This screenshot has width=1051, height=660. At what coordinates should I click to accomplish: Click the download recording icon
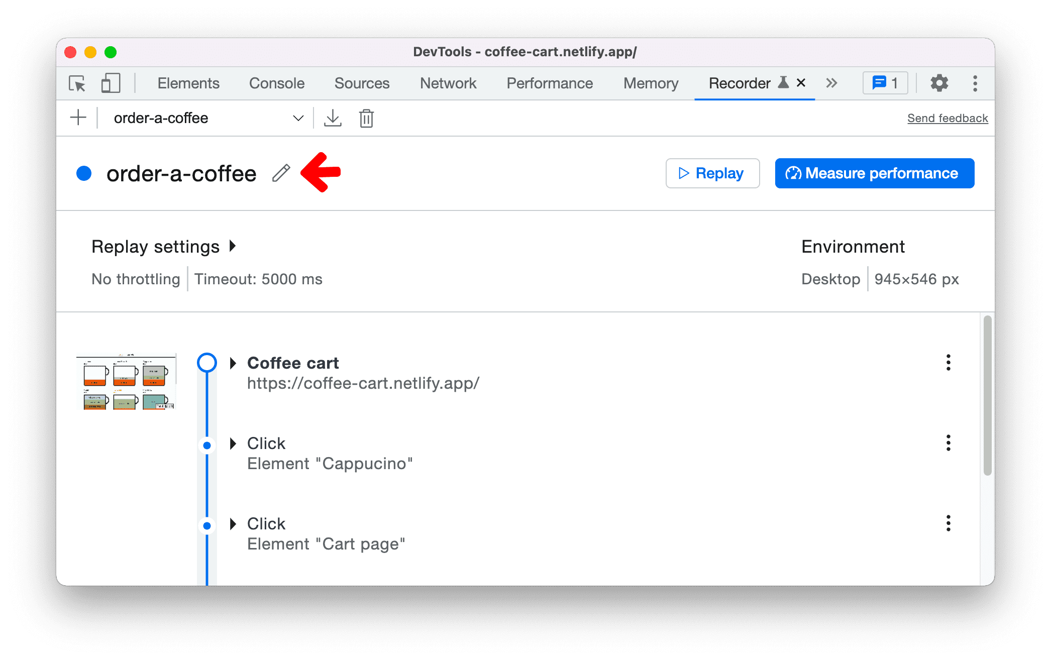click(x=333, y=118)
